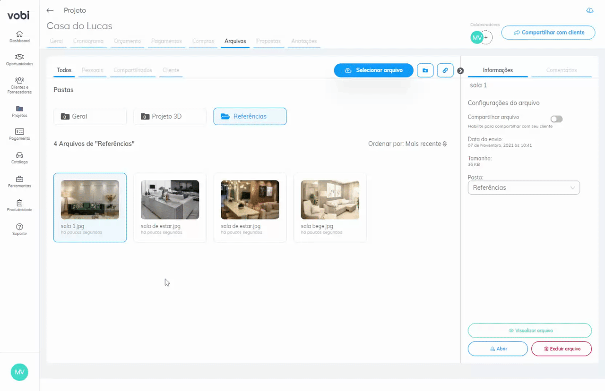The image size is (605, 391).
Task: Click the project title Casa do Lucas
Action: pyautogui.click(x=79, y=26)
